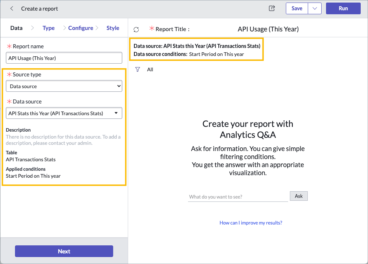Image resolution: width=368 pixels, height=264 pixels.
Task: Open the Source type dropdown
Action: tap(64, 86)
